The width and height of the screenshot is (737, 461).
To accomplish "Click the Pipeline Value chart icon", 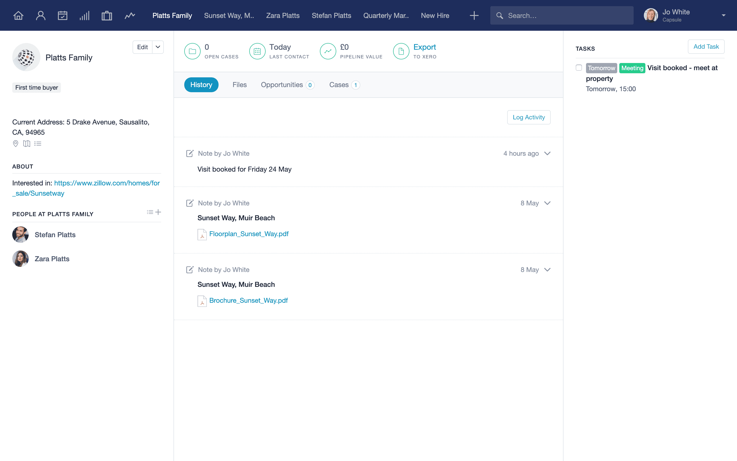I will 328,51.
